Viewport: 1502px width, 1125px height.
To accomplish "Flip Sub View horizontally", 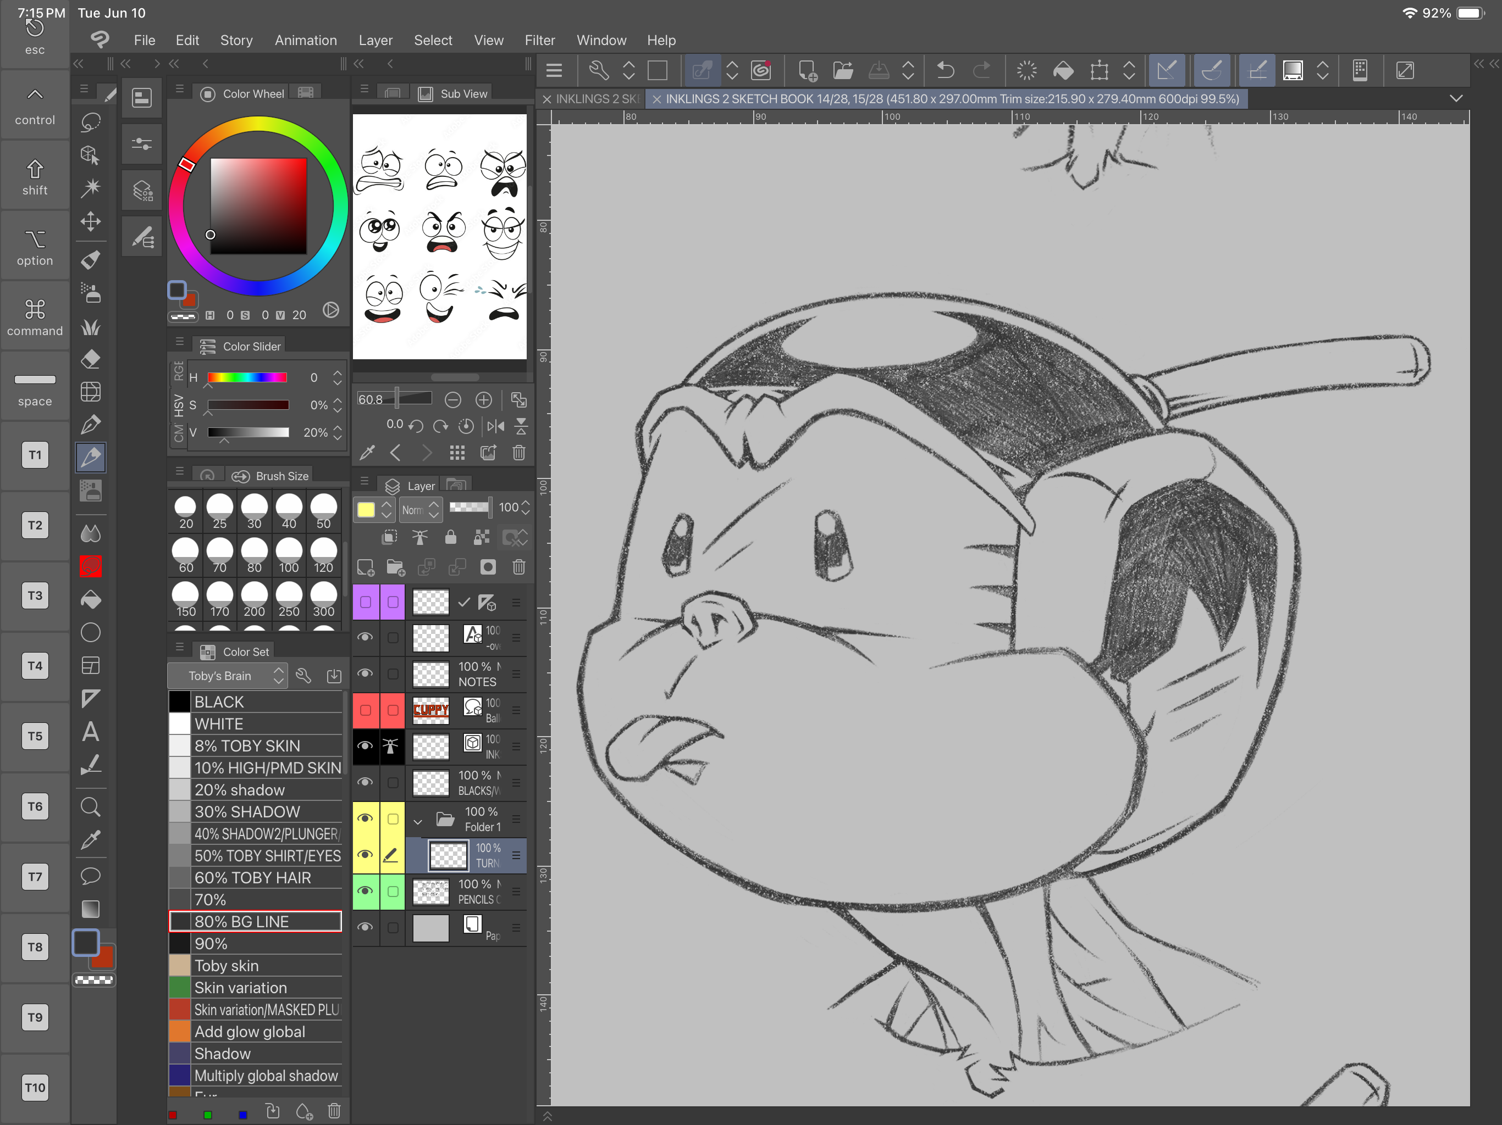I will tap(496, 426).
